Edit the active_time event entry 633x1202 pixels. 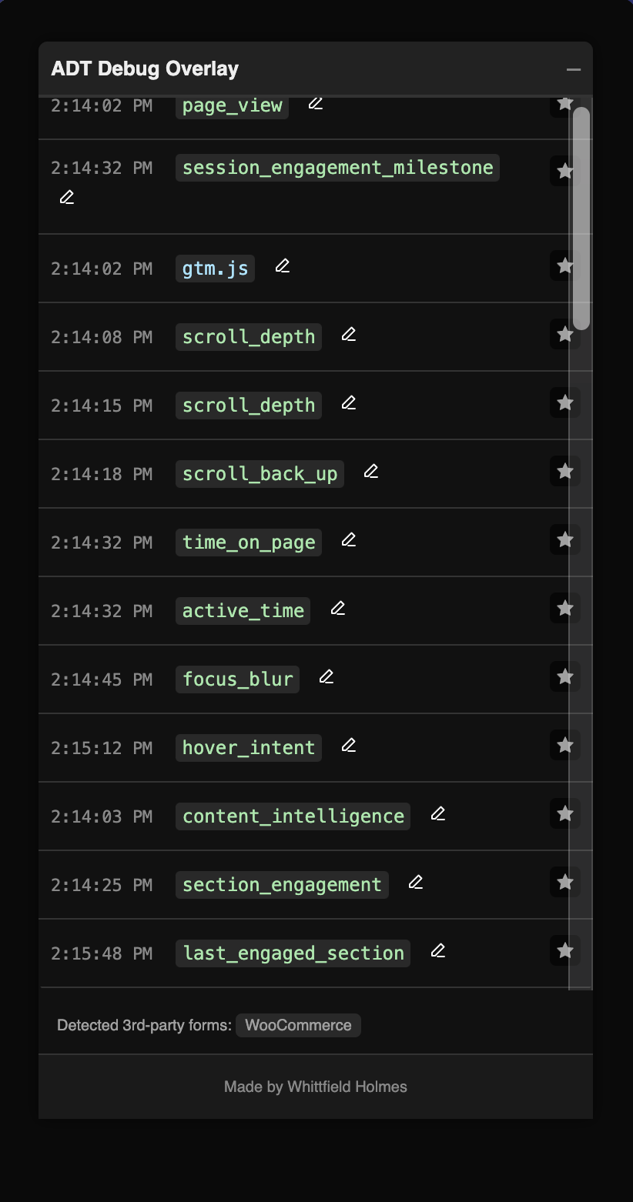coord(337,609)
